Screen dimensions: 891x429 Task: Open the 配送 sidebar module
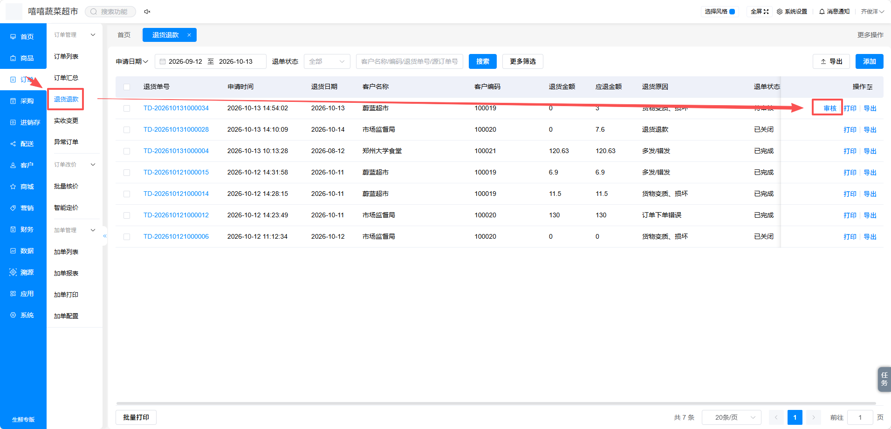tap(23, 144)
